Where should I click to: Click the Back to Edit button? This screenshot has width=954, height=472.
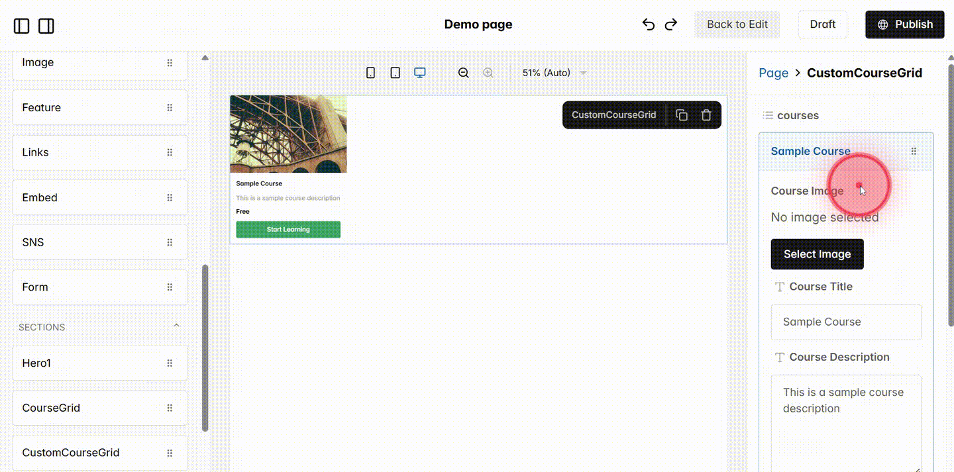[x=737, y=24]
